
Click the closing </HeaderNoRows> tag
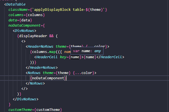(x=42, y=68)
